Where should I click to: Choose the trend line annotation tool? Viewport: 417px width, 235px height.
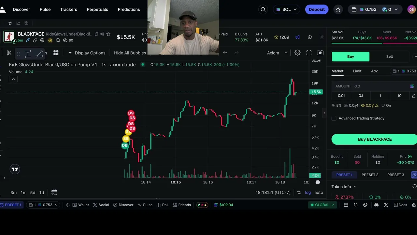pos(39,54)
